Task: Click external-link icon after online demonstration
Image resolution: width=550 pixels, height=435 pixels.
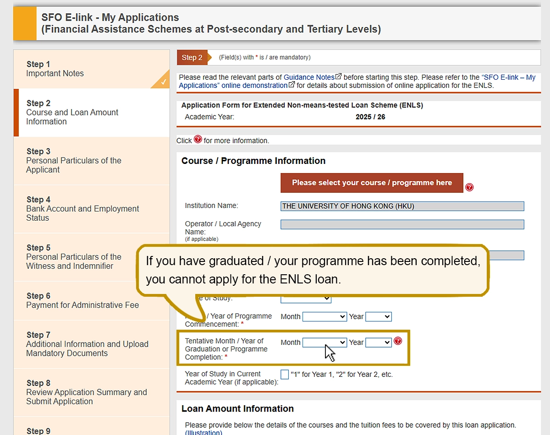Action: [x=291, y=85]
